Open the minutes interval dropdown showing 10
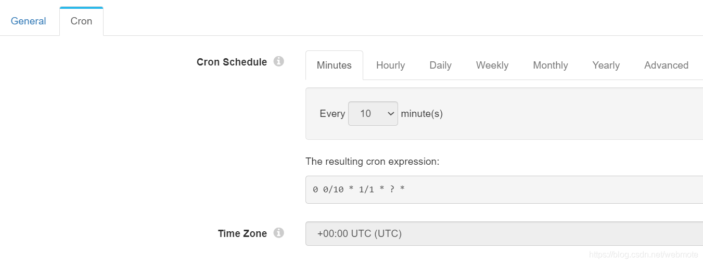This screenshot has height=264, width=703. tap(373, 113)
